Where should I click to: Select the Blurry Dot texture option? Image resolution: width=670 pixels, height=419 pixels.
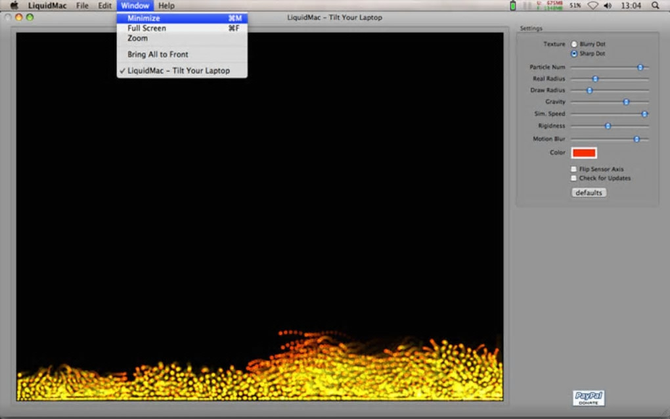(x=574, y=44)
